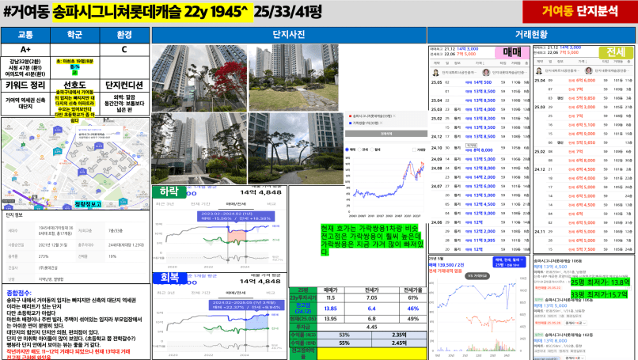Select the 매매 radio button on price chart
Viewport: 638px width, 360px height.
tap(347, 150)
